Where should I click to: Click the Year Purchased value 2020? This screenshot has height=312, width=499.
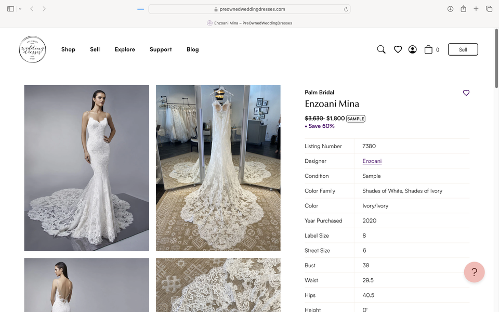pos(370,220)
